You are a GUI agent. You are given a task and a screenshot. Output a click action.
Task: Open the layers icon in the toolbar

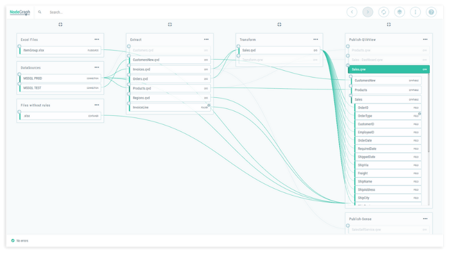pos(399,12)
